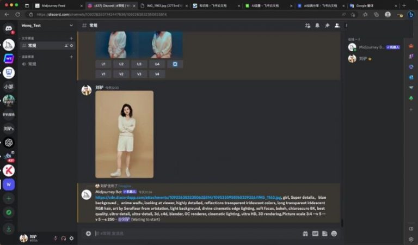Screen dimensions: 418x245
Task: Click the plus attachment icon in message box
Action: 88,234
